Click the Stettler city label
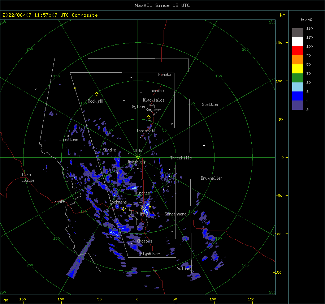 click(x=211, y=104)
